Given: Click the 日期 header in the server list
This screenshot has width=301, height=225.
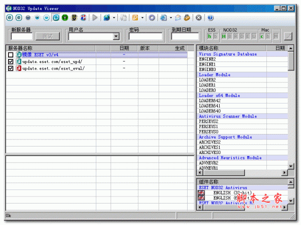Looking at the screenshot, I should [x=124, y=48].
